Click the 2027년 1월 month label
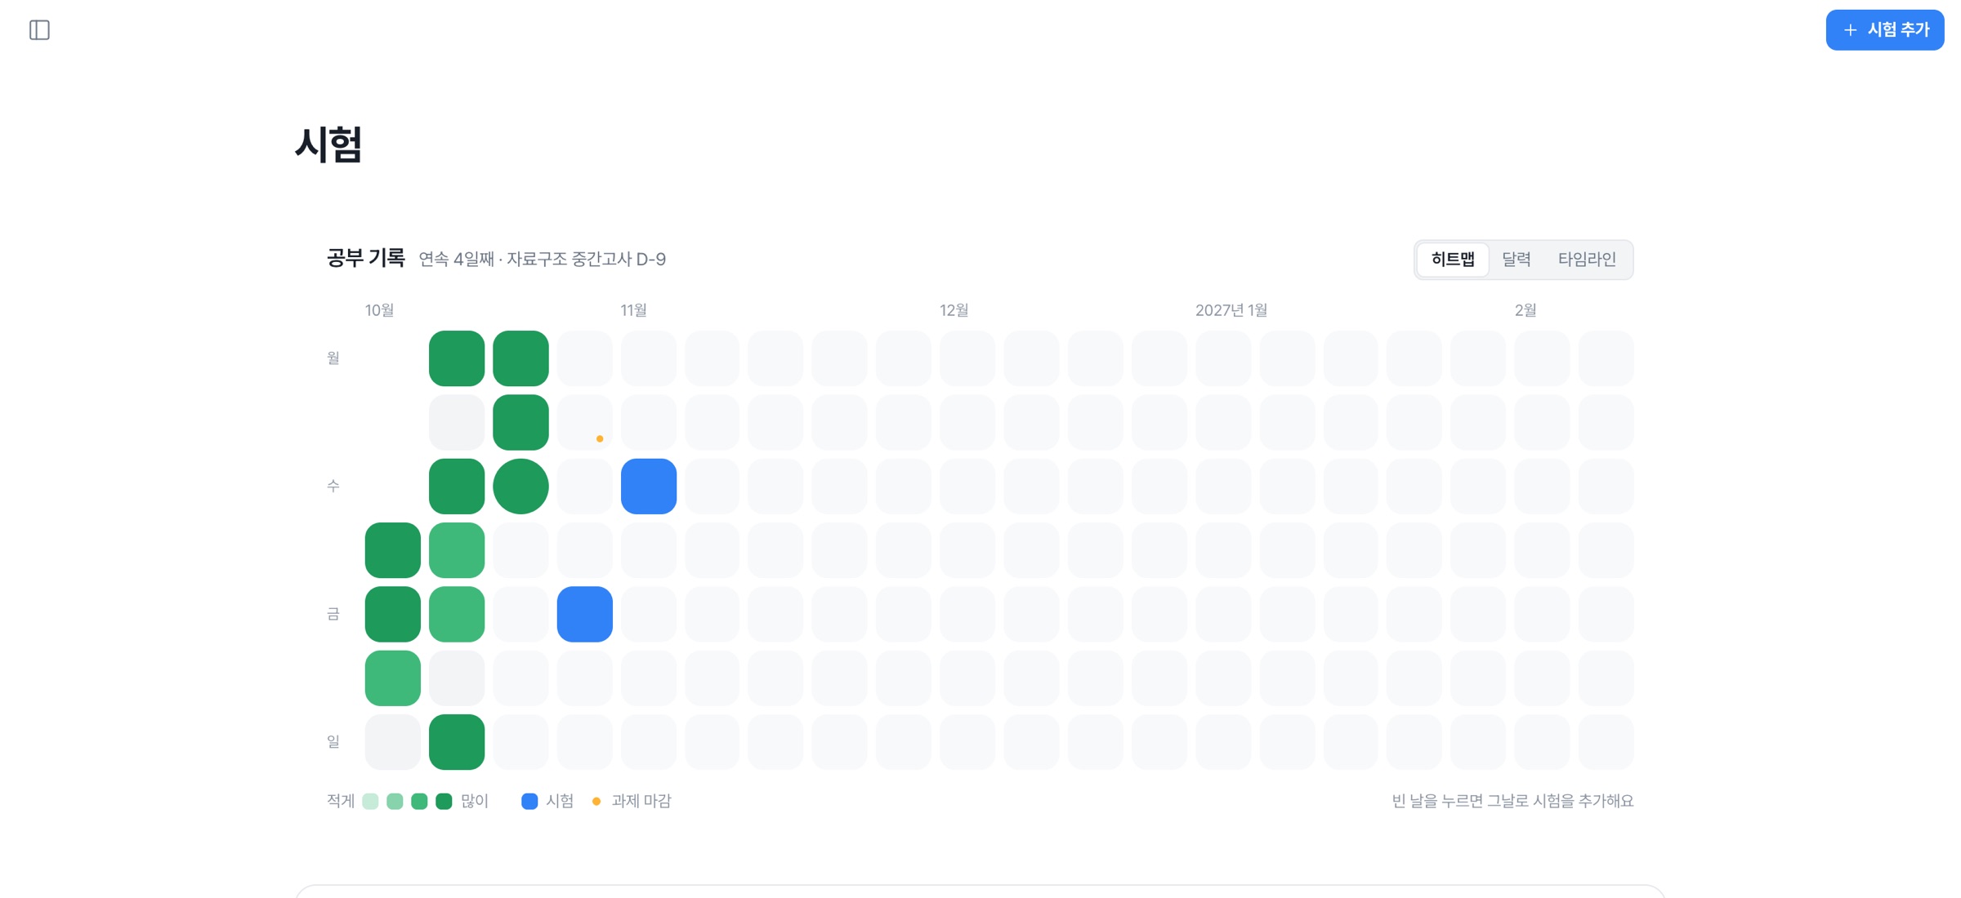 [x=1231, y=310]
